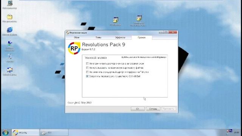Click italic link text in settings group
The width and height of the screenshot is (242, 136).
[x=144, y=57]
